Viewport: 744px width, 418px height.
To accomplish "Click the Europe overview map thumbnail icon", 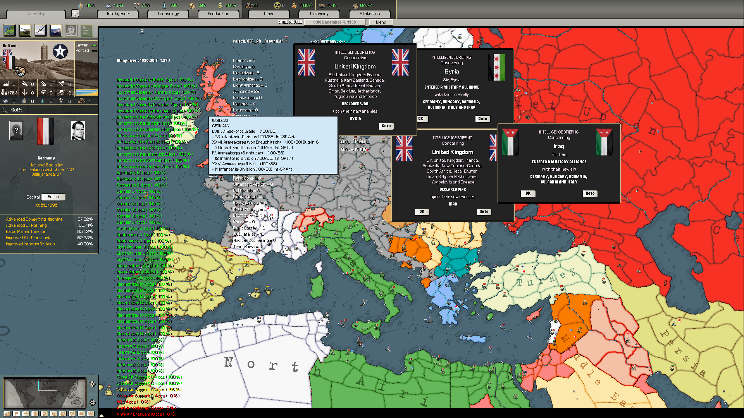I will click(x=9, y=30).
